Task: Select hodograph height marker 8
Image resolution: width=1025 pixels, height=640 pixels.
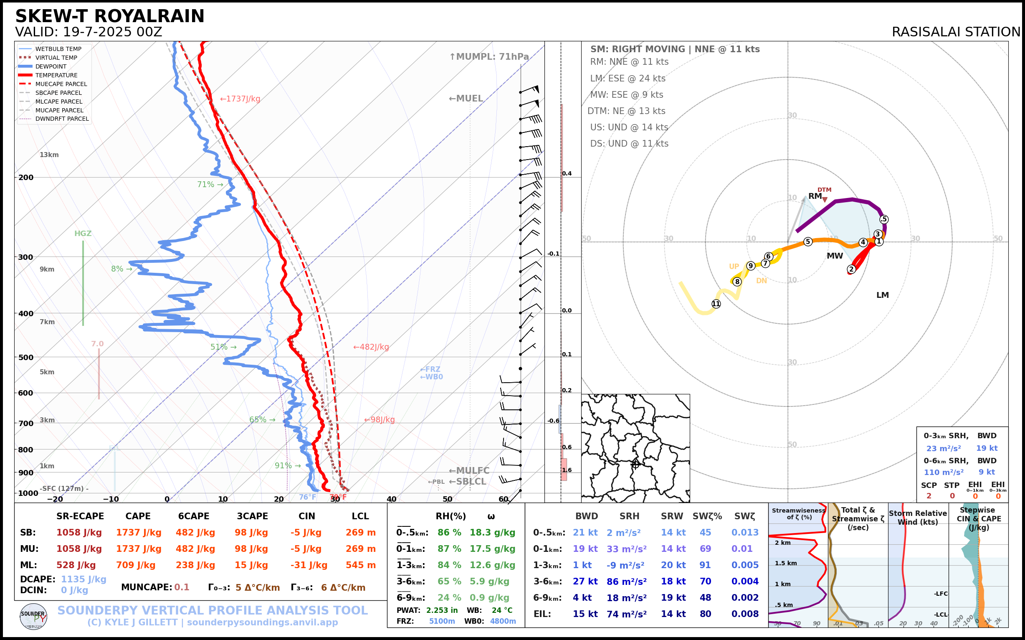Action: click(x=737, y=282)
